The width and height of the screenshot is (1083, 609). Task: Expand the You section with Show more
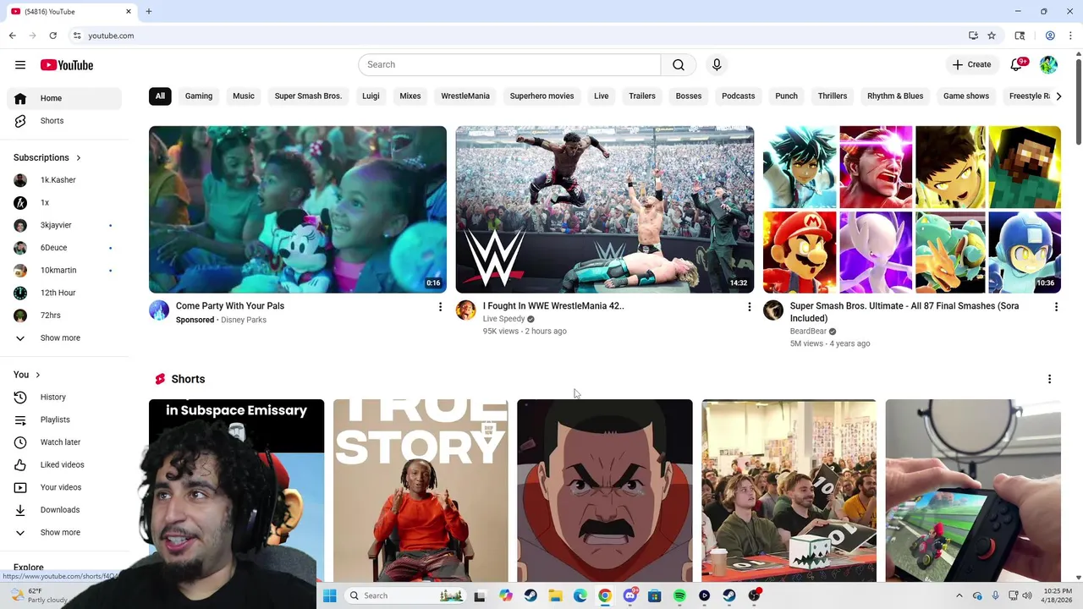[x=64, y=533]
